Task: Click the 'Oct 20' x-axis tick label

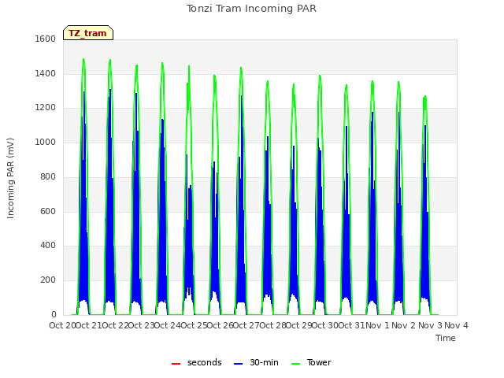Action: coord(62,325)
